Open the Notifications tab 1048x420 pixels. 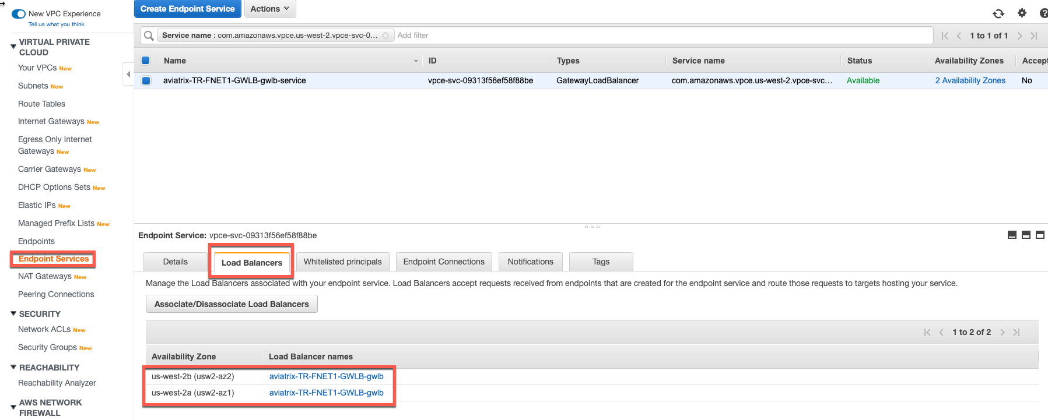click(530, 262)
